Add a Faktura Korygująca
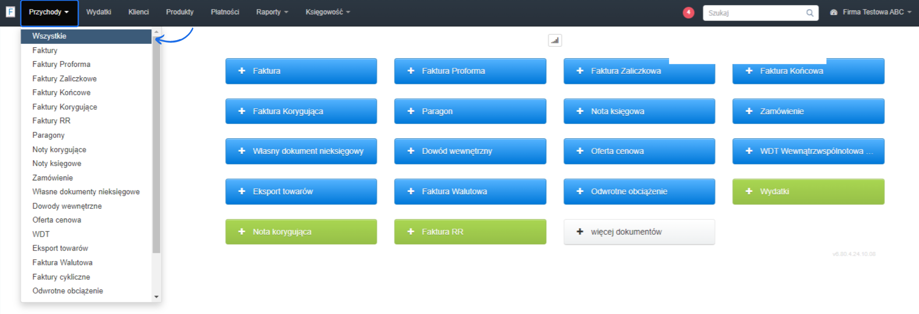Viewport: 919px width, 314px height. pyautogui.click(x=301, y=111)
